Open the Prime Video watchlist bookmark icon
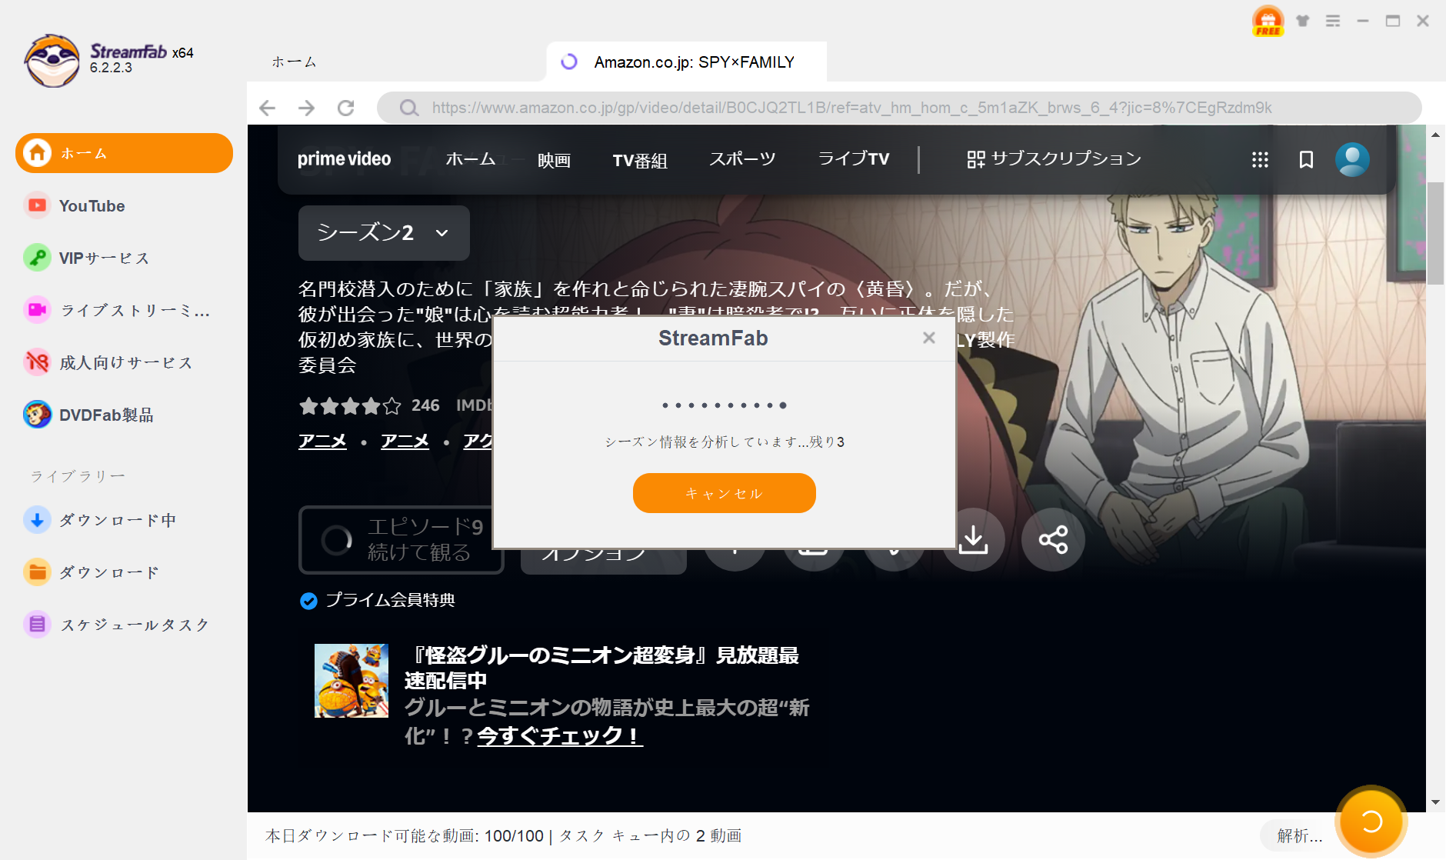The width and height of the screenshot is (1446, 860). tap(1306, 159)
